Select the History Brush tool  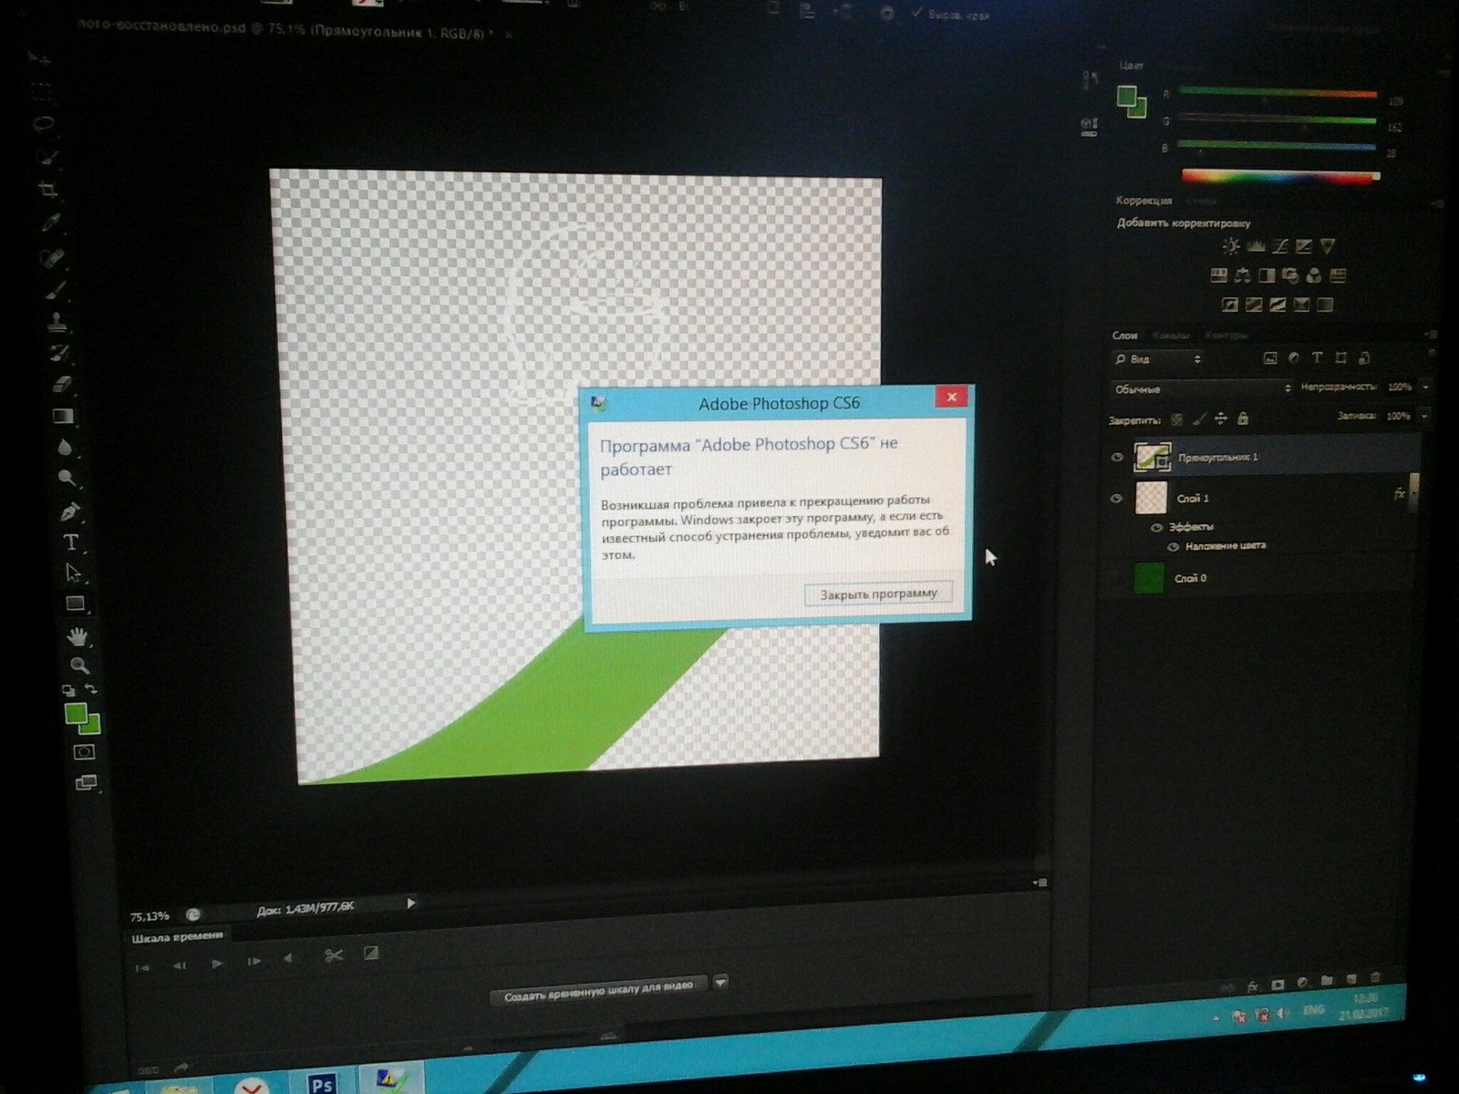point(59,352)
